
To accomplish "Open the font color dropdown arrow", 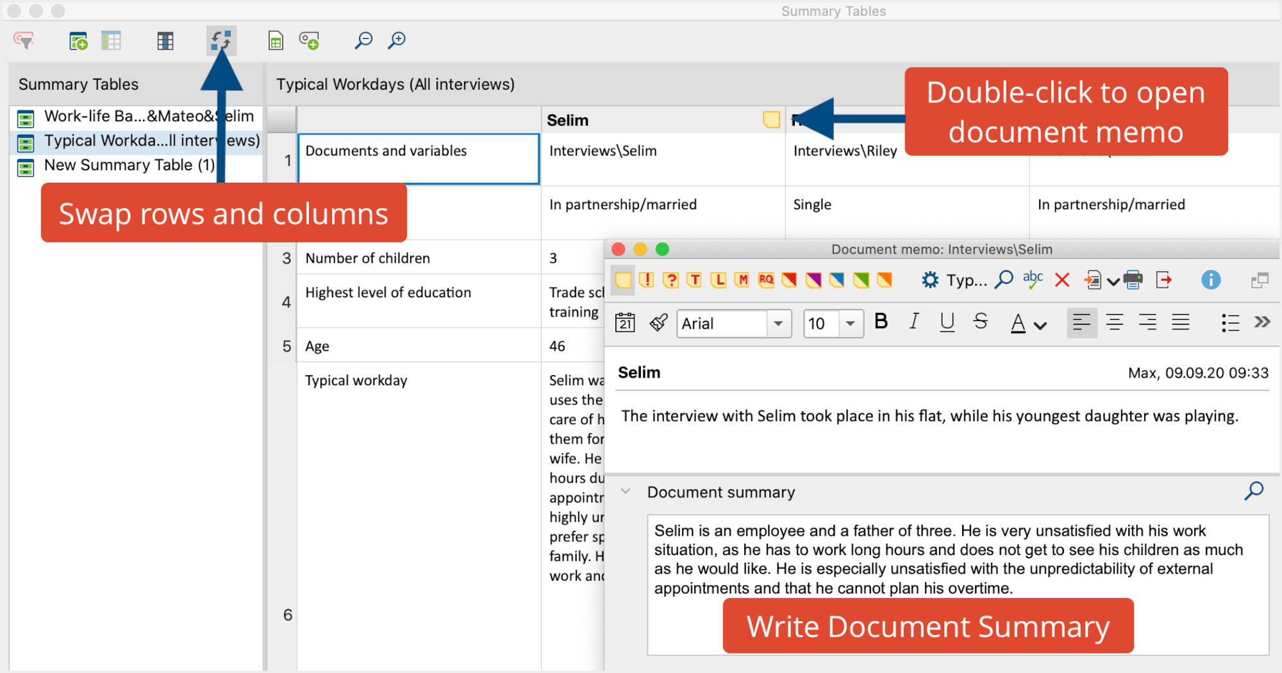I will coord(1040,326).
